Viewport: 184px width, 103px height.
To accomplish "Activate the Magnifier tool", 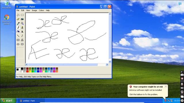I will pos(22,23).
